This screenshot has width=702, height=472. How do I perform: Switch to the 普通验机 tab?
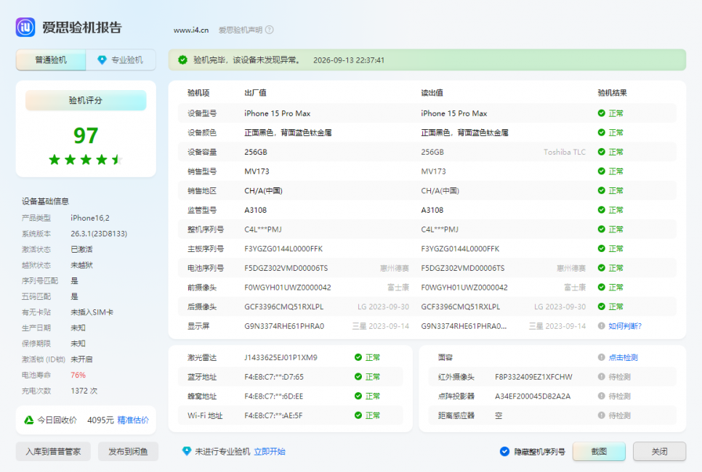point(51,60)
